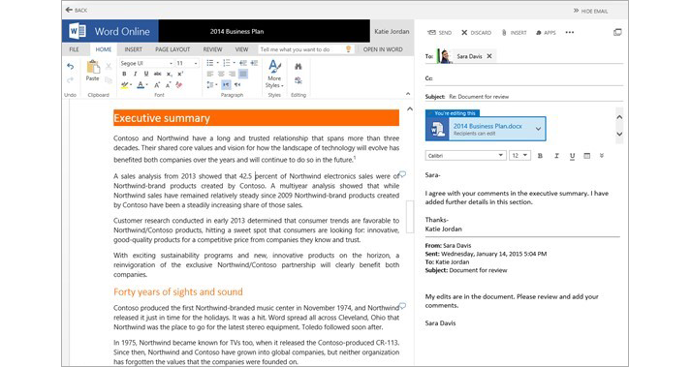This screenshot has width=691, height=367.
Task: Open the FILE menu
Action: pos(74,49)
